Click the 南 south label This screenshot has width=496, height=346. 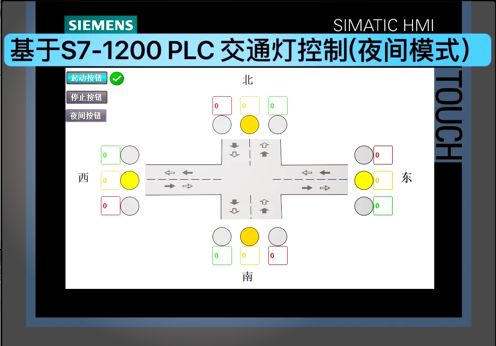point(248,277)
